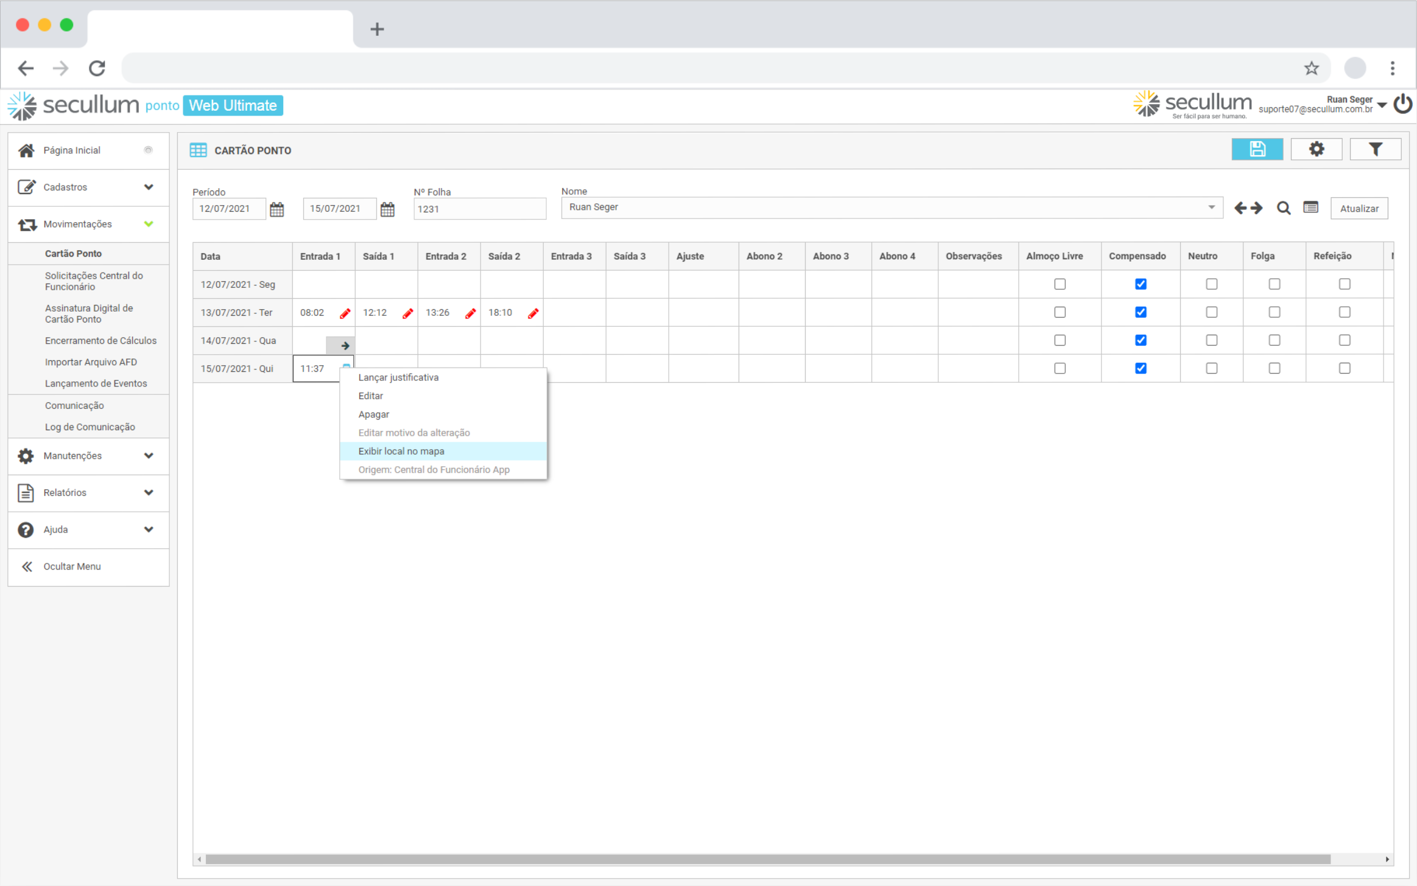This screenshot has height=886, width=1417.
Task: Select Exibir local no mapa menu item
Action: click(x=401, y=452)
